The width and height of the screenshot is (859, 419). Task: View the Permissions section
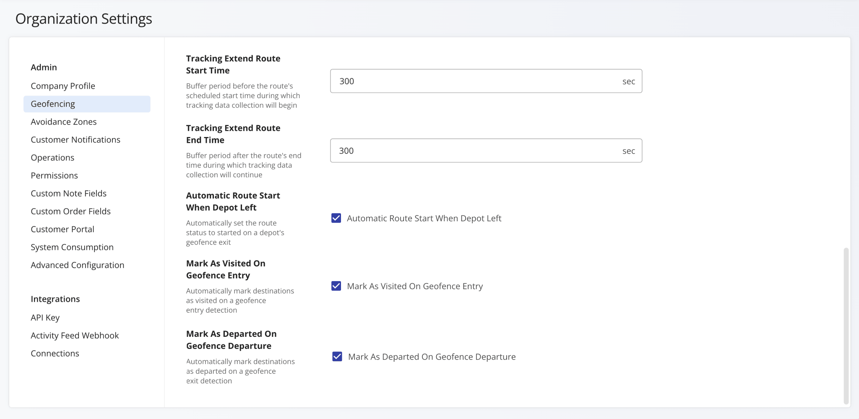click(54, 175)
